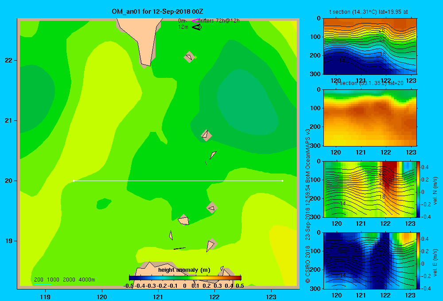Click the "2000" bathymetry legend entry
The width and height of the screenshot is (443, 301).
[69, 280]
